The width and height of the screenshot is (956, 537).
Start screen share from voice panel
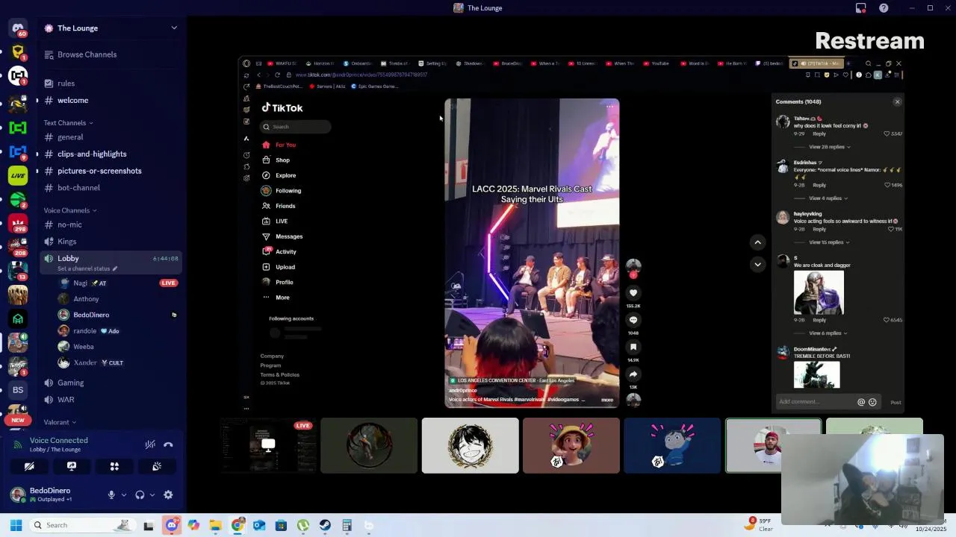click(72, 466)
